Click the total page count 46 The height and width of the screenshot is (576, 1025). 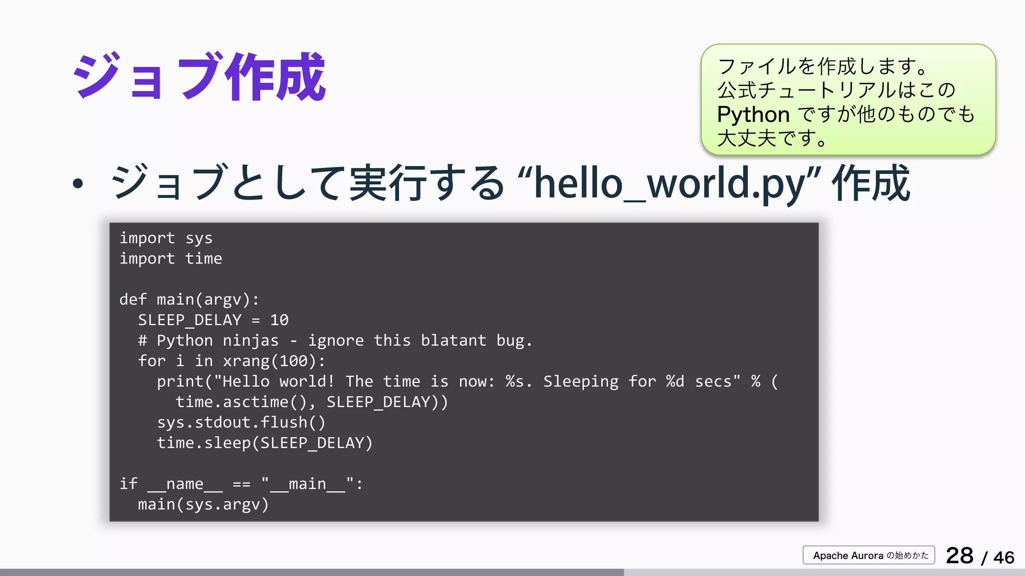[1003, 557]
